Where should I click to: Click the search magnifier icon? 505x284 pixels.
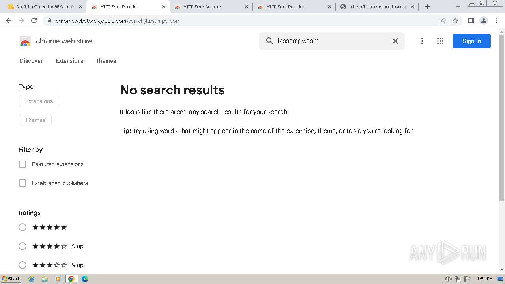[269, 41]
